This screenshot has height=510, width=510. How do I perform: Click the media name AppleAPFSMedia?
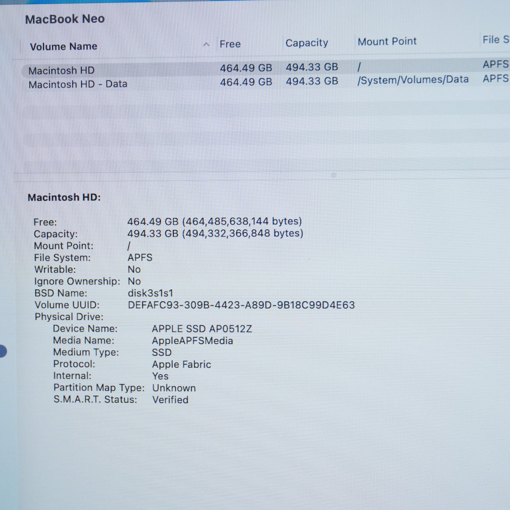(x=193, y=341)
